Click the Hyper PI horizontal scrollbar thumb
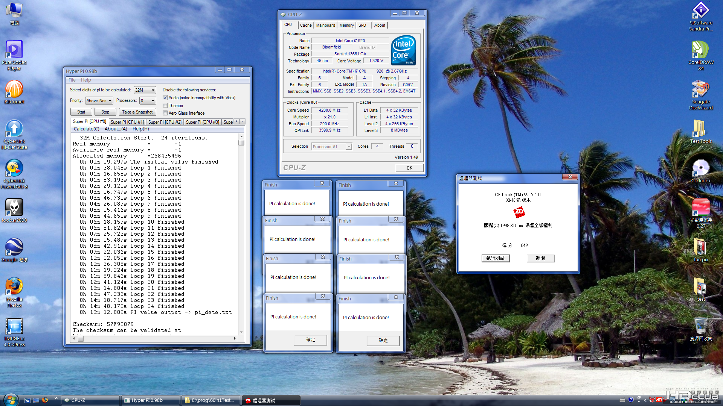Screen dimensions: 723x406 click(x=81, y=339)
